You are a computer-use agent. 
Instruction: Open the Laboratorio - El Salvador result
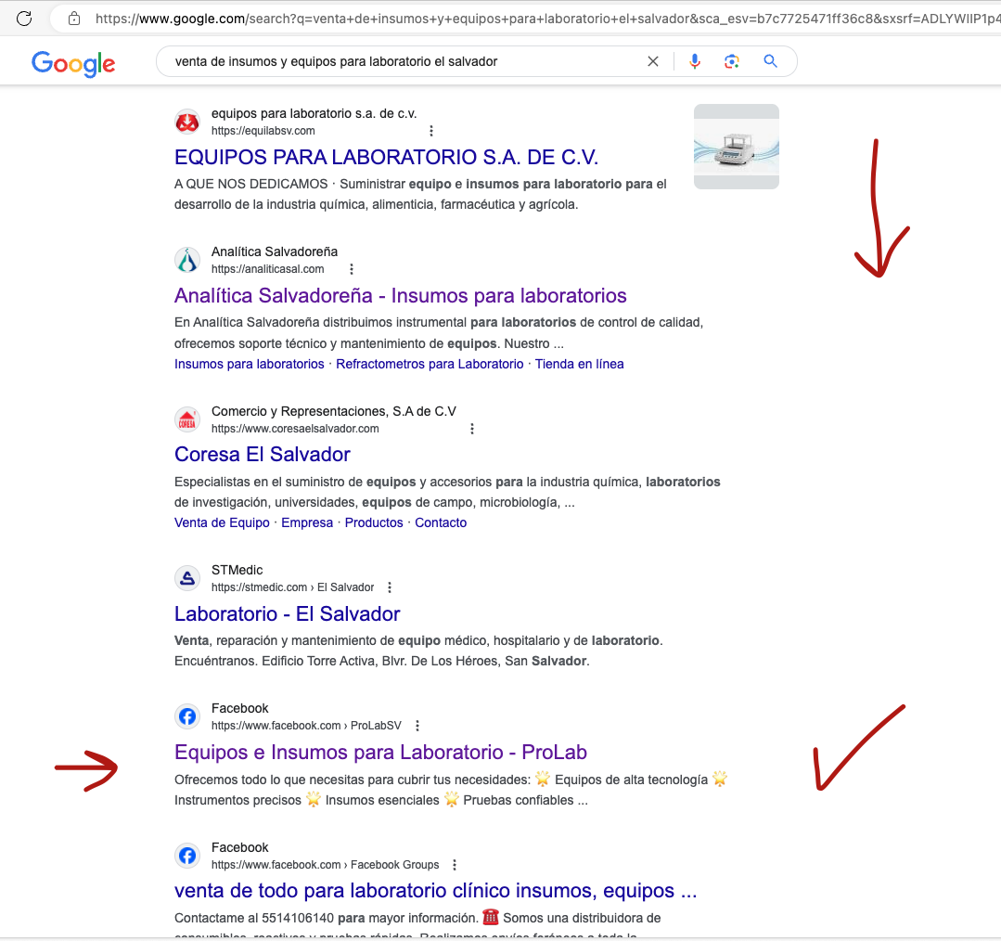288,613
